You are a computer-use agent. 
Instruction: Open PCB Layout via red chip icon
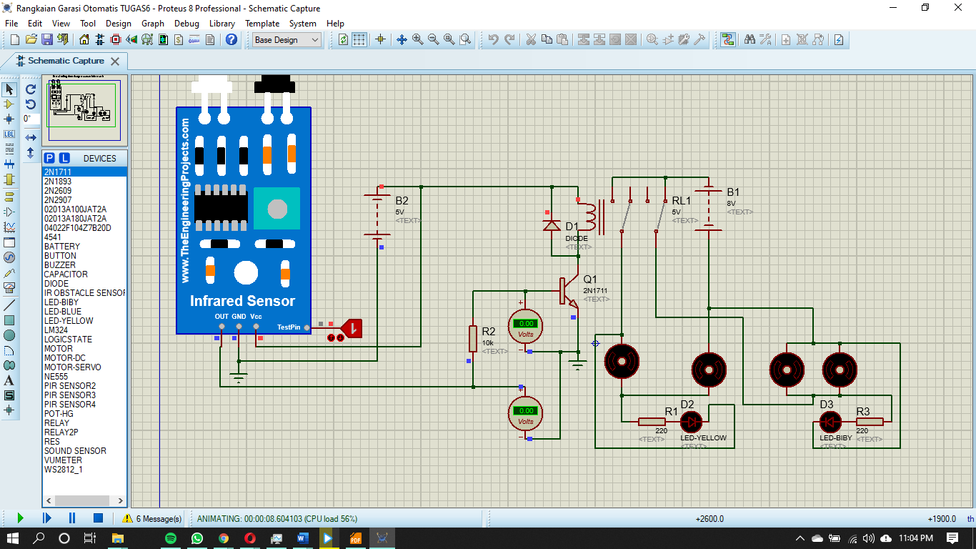coord(116,40)
